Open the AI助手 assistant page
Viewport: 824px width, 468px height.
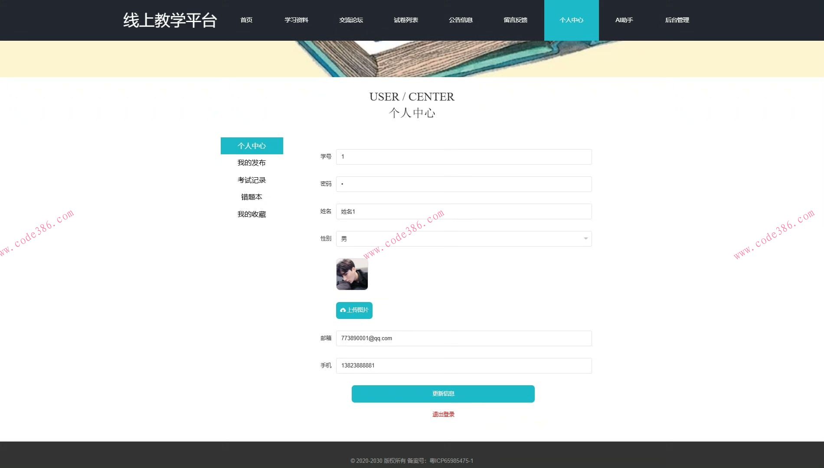click(624, 20)
